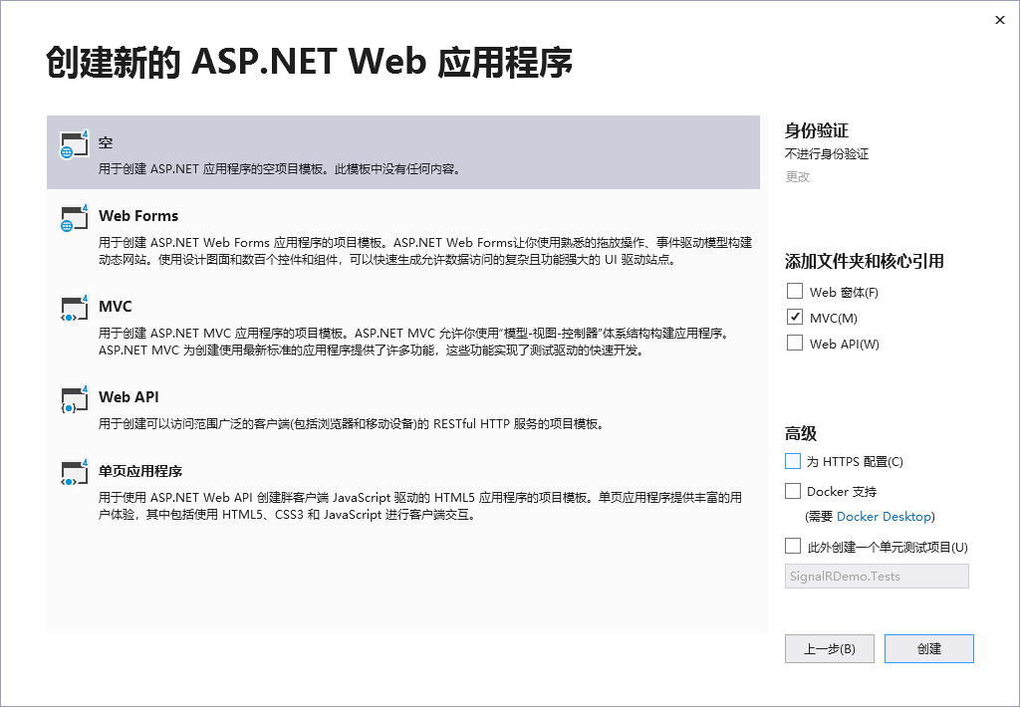Click the 高级 heading
This screenshot has height=707, width=1020.
801,434
